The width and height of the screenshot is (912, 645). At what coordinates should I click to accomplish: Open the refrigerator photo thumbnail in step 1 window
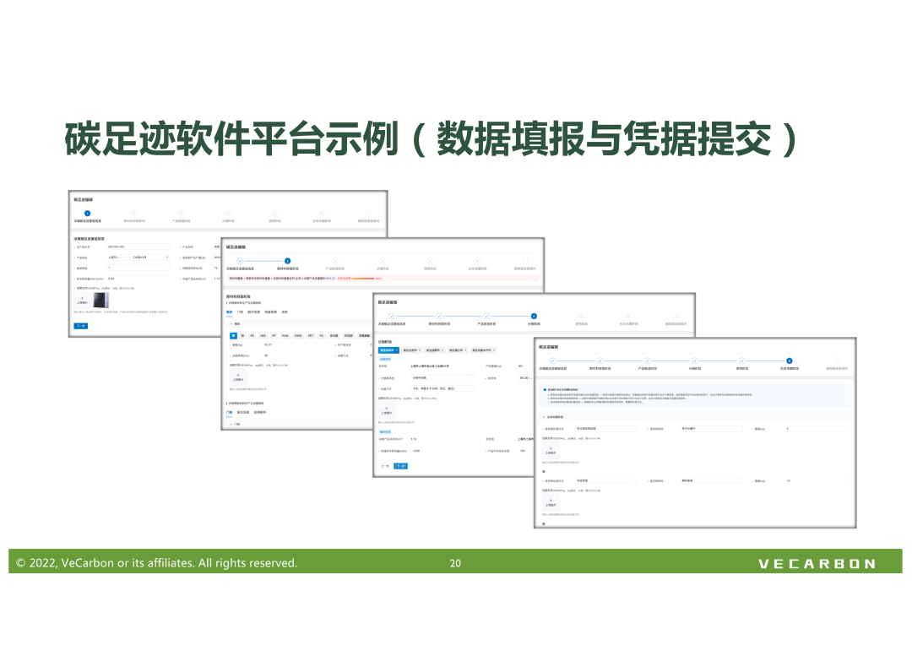click(x=100, y=300)
